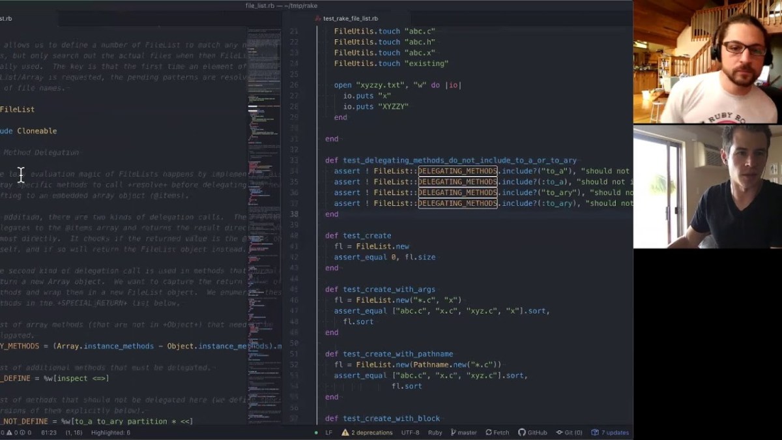Click the %w[to_a to_ary partition * <<] line
Viewport: 782px width, 440px height.
[96, 421]
